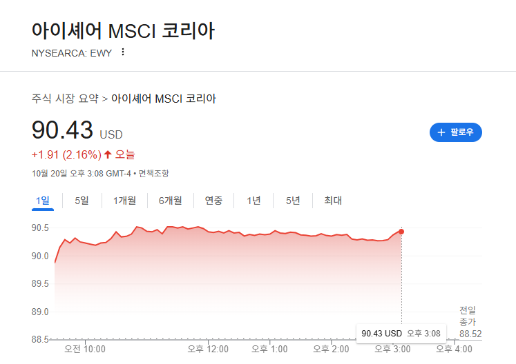The image size is (516, 364).
Task: Show the 5년 chart range
Action: (x=293, y=201)
